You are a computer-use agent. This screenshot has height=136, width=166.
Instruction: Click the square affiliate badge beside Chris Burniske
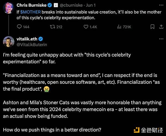[x=56, y=5]
